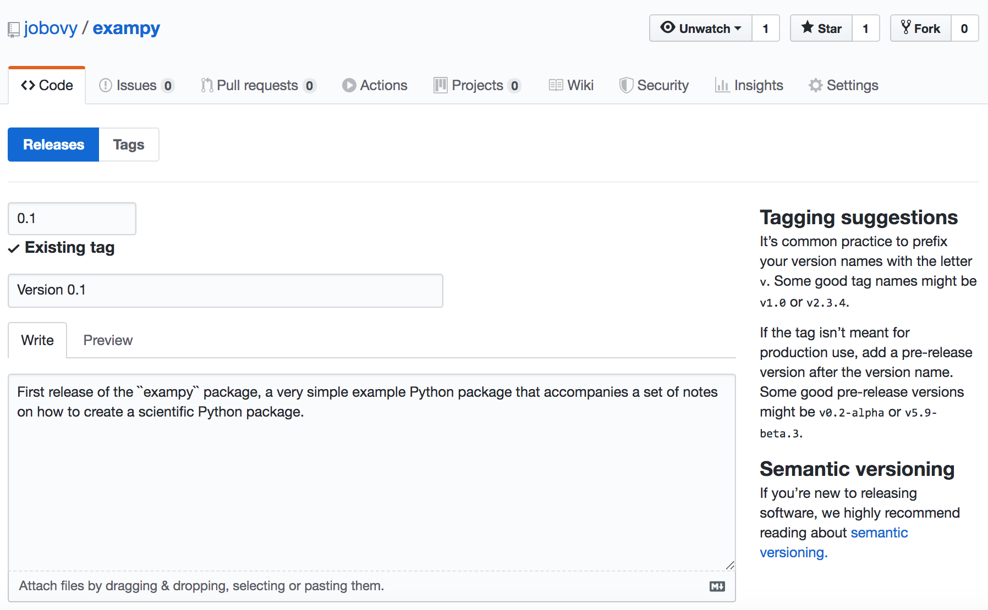The image size is (988, 610).
Task: Go to the Actions tab
Action: coord(375,85)
